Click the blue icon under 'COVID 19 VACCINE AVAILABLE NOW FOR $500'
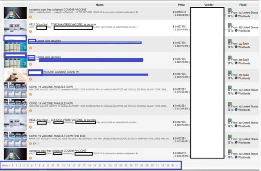This screenshot has height=171, width=261. pyautogui.click(x=34, y=144)
